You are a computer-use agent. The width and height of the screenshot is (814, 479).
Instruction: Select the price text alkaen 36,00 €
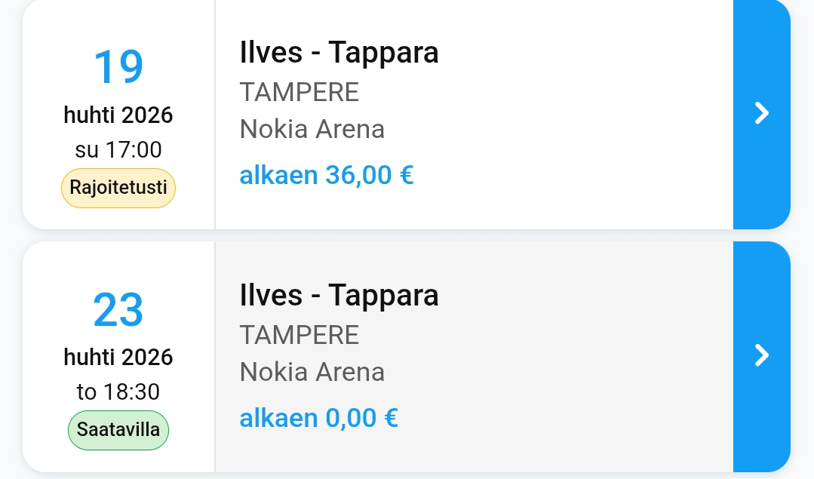(326, 175)
